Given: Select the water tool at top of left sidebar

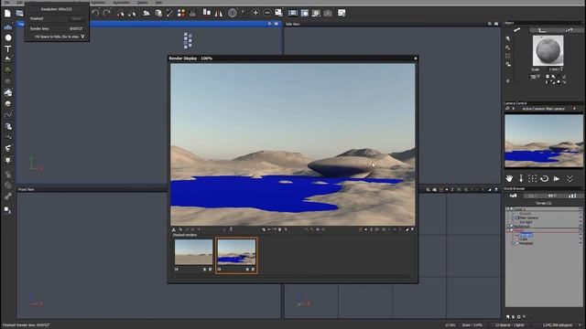Looking at the screenshot, I should coord(8,27).
